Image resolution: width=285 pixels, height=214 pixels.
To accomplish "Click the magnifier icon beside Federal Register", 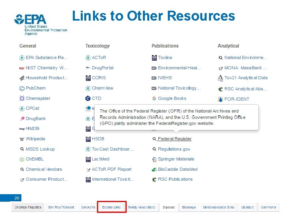I will coord(154,139).
